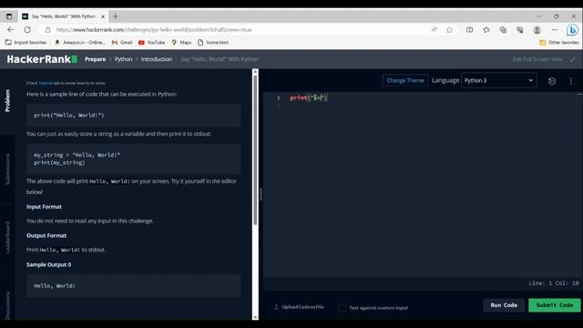Open Amazon.in bookmark

[x=80, y=43]
